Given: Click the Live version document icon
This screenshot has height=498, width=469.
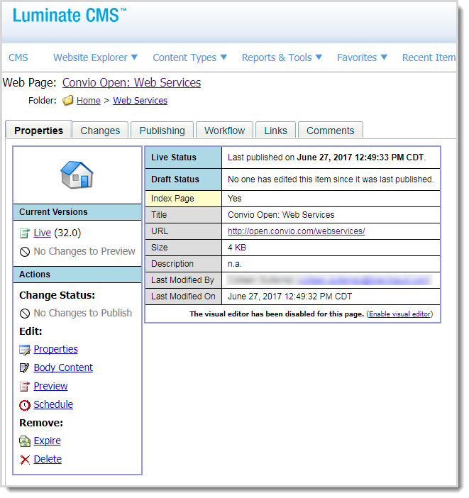Looking at the screenshot, I should click(24, 233).
